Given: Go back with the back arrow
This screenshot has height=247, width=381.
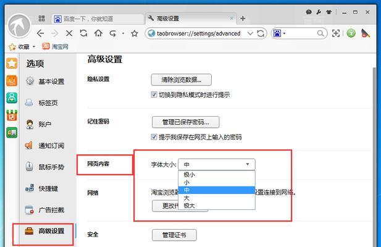Looking at the screenshot, I should pyautogui.click(x=40, y=33).
